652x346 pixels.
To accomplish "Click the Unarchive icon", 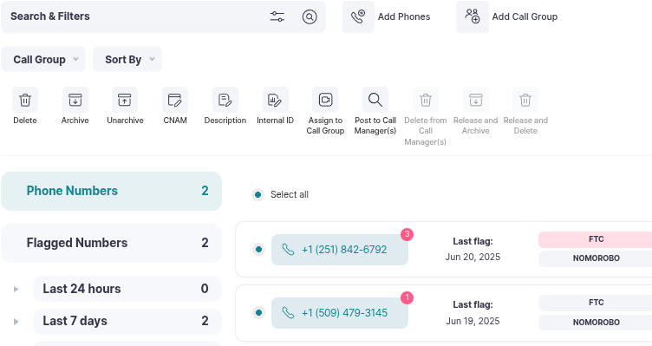I will pos(125,100).
